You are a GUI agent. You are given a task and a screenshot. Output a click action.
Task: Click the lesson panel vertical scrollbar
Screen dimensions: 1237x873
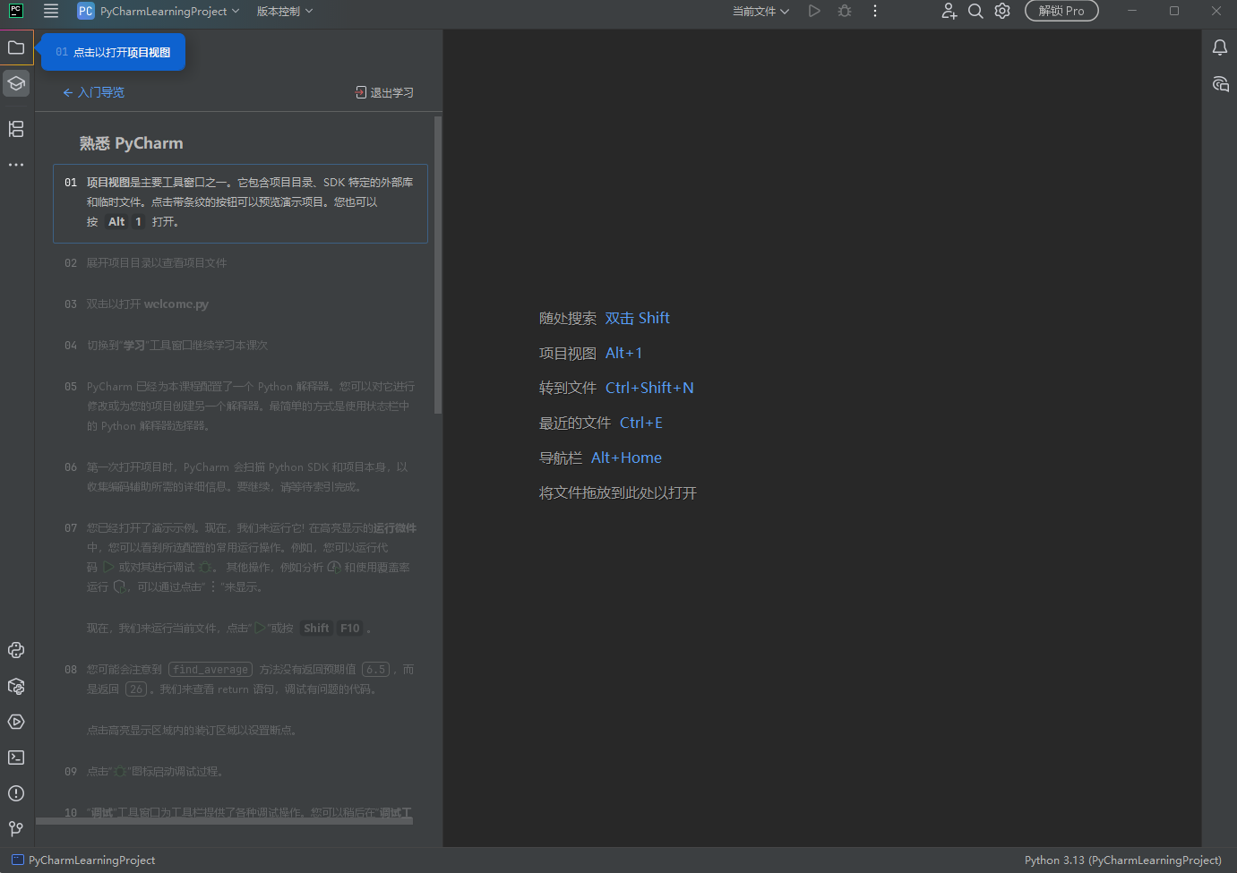(438, 265)
